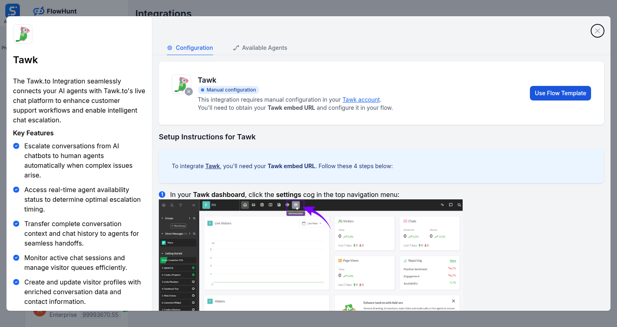Click the wrench icon on the Available Agents tab
The height and width of the screenshot is (327, 617).
point(236,47)
